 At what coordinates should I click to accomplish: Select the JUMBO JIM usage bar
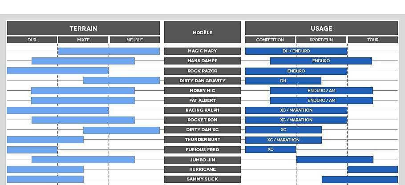335,160
